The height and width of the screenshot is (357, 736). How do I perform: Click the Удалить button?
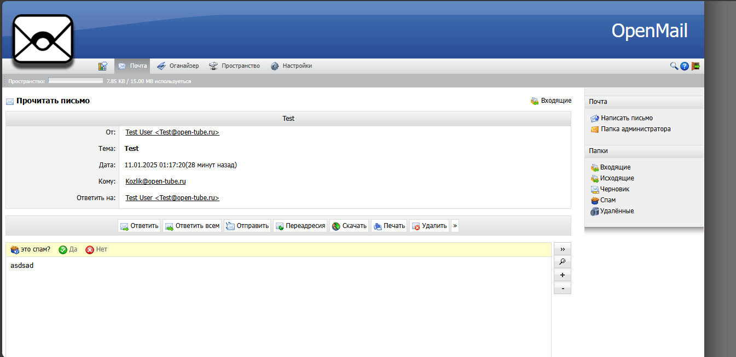[429, 226]
